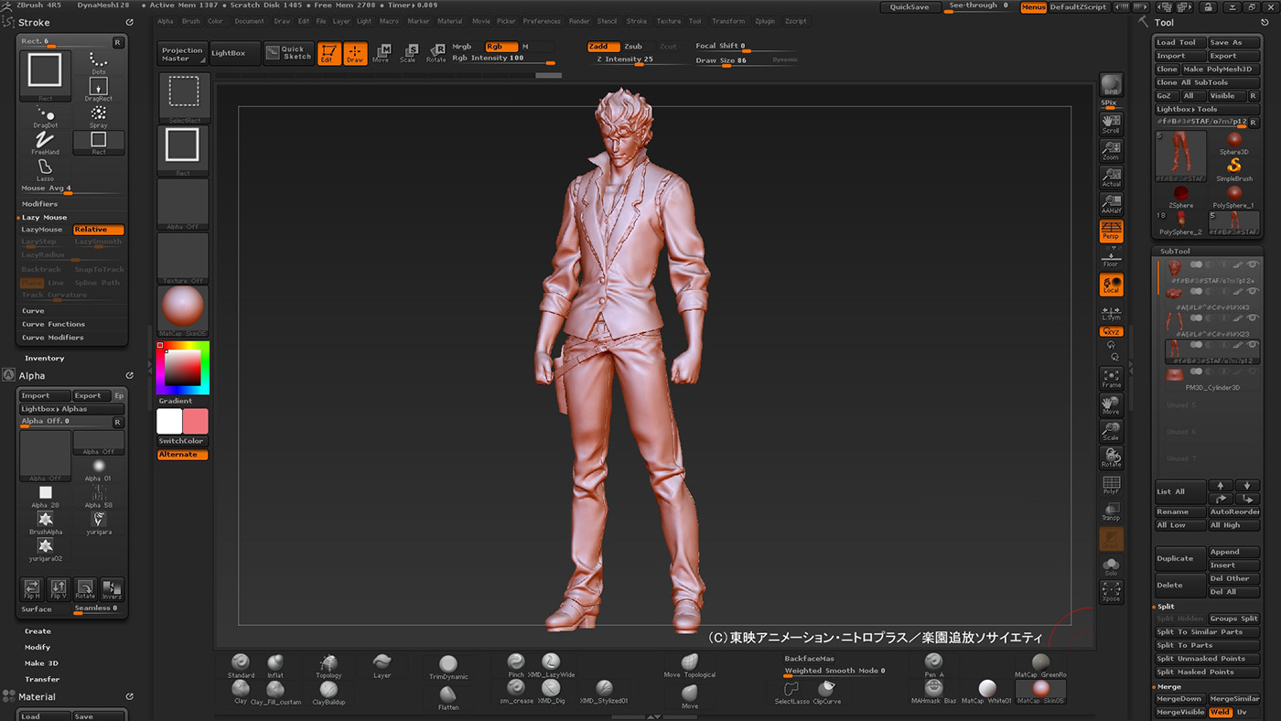Choose the DragRect stroke
Image resolution: width=1281 pixels, height=721 pixels.
[x=99, y=90]
